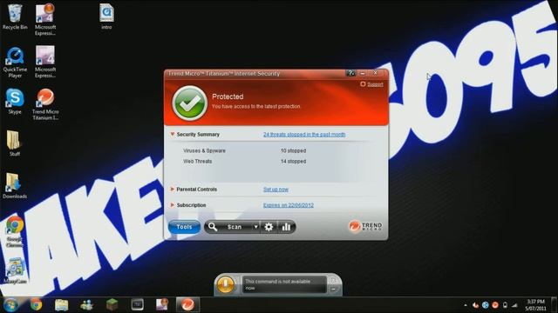
Task: Launch Google Chrome desktop shortcut
Action: pyautogui.click(x=15, y=231)
